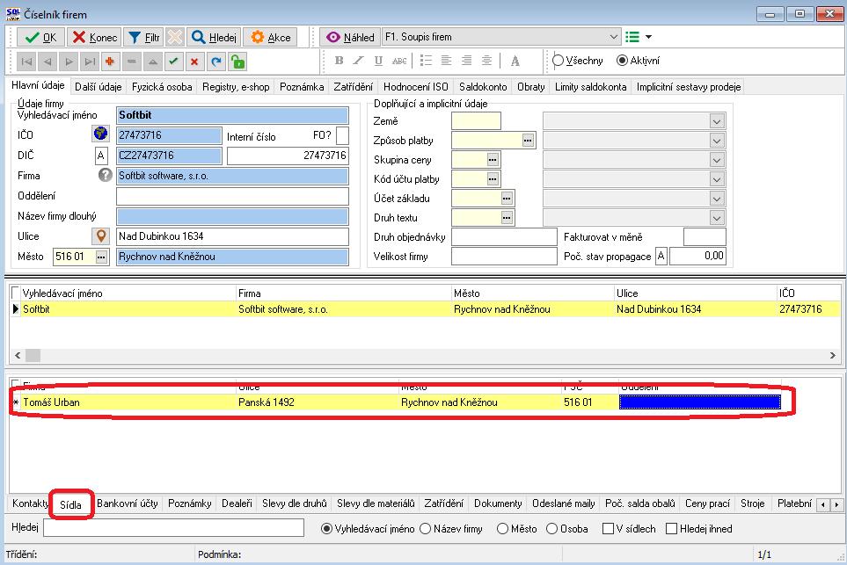Search by Vyhledávací jméno radio option
This screenshot has height=565, width=847.
click(326, 529)
